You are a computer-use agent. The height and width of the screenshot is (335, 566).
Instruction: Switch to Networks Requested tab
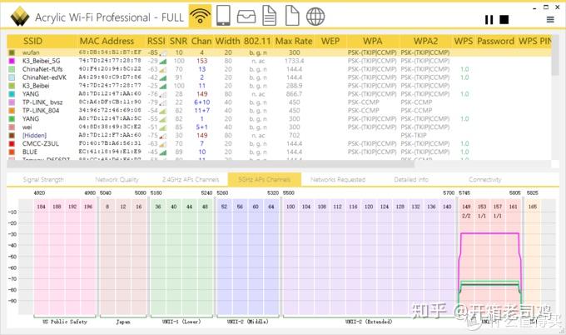338,180
